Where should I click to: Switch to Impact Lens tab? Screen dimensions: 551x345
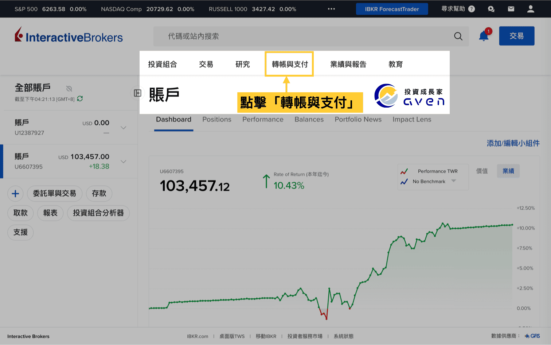point(412,119)
